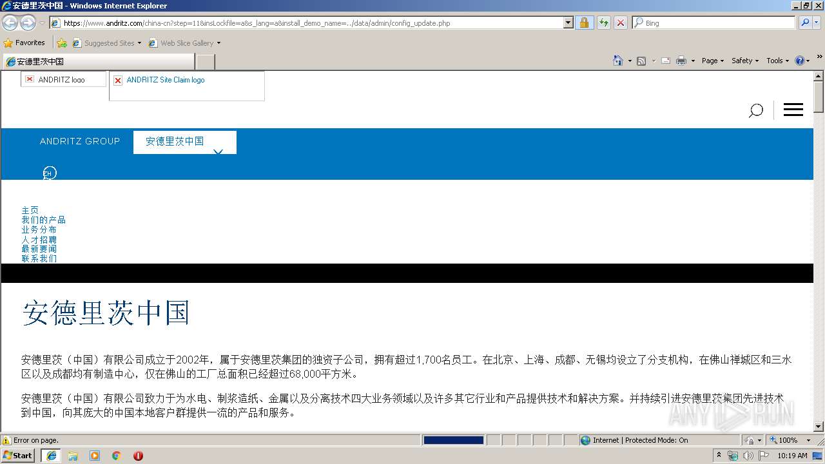825x464 pixels.
Task: Expand the address bar autocomplete dropdown
Action: (x=568, y=23)
